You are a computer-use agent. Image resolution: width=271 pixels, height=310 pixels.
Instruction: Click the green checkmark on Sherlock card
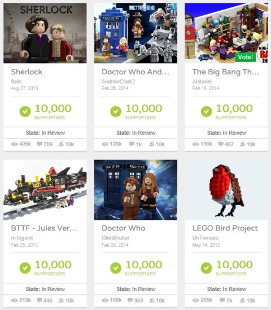tap(25, 112)
